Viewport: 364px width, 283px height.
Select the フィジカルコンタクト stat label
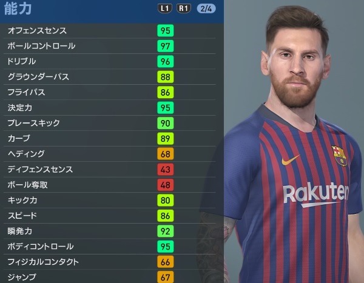point(43,262)
